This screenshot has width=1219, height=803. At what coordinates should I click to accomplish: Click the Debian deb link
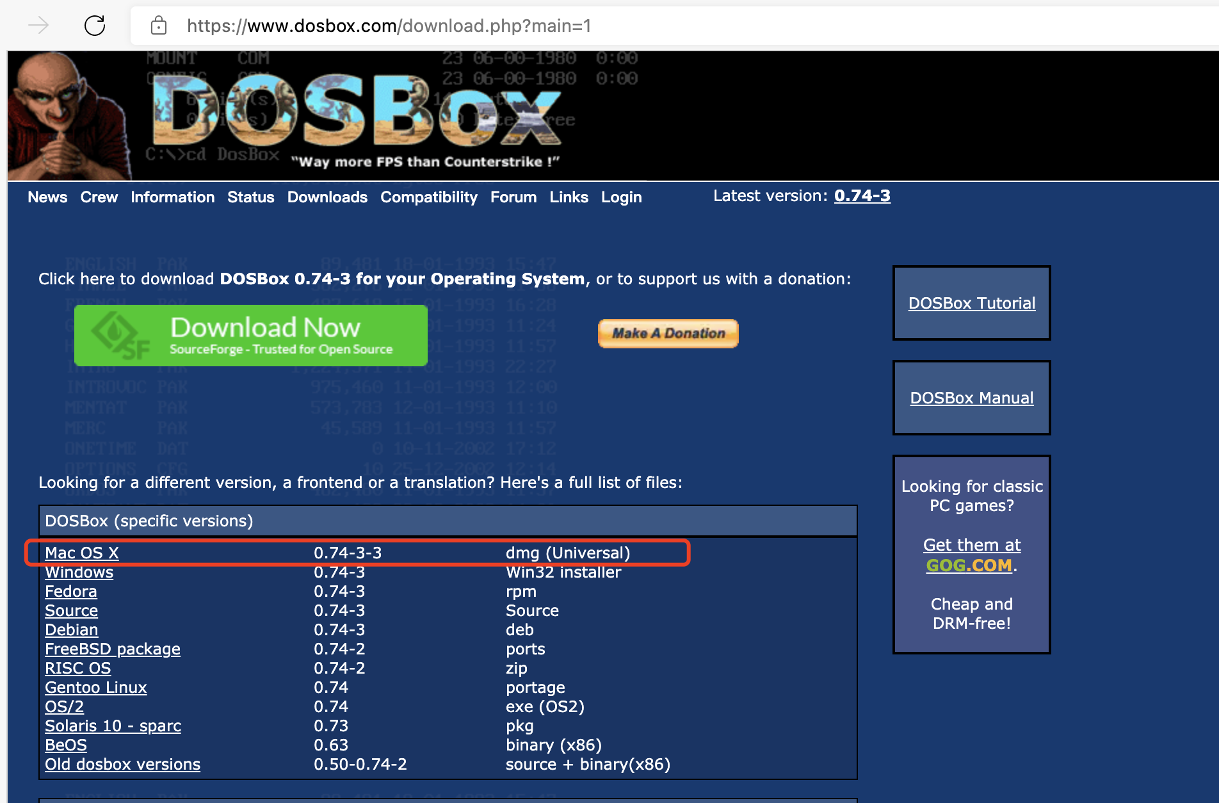coord(72,629)
